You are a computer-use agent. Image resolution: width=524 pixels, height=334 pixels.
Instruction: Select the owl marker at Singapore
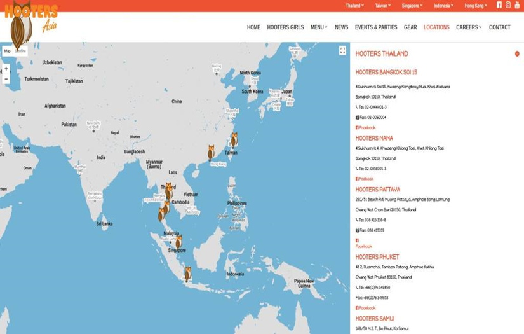click(178, 242)
